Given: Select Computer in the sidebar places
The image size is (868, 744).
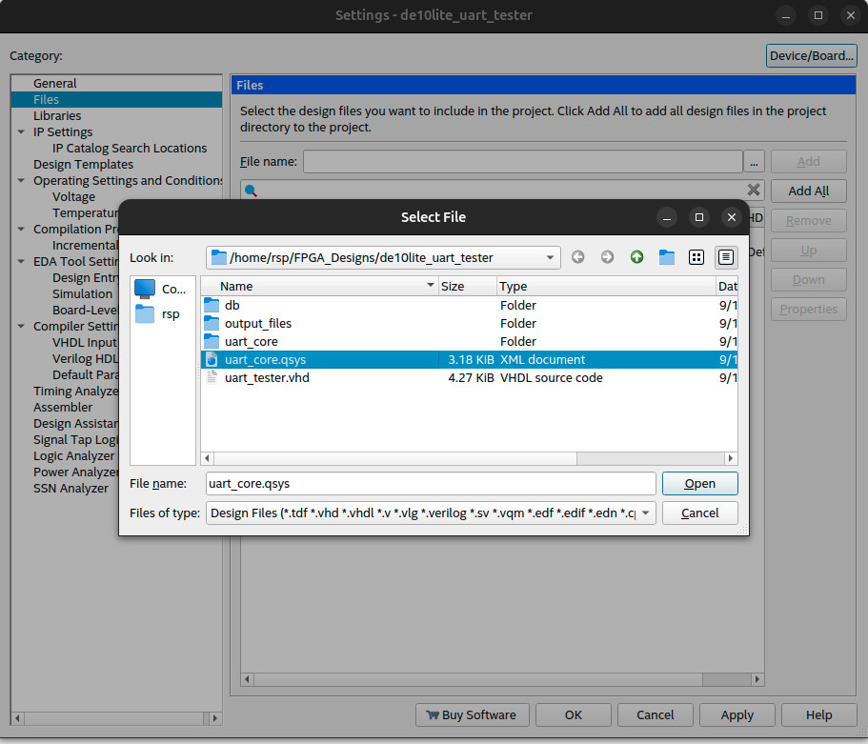Looking at the screenshot, I should click(162, 289).
